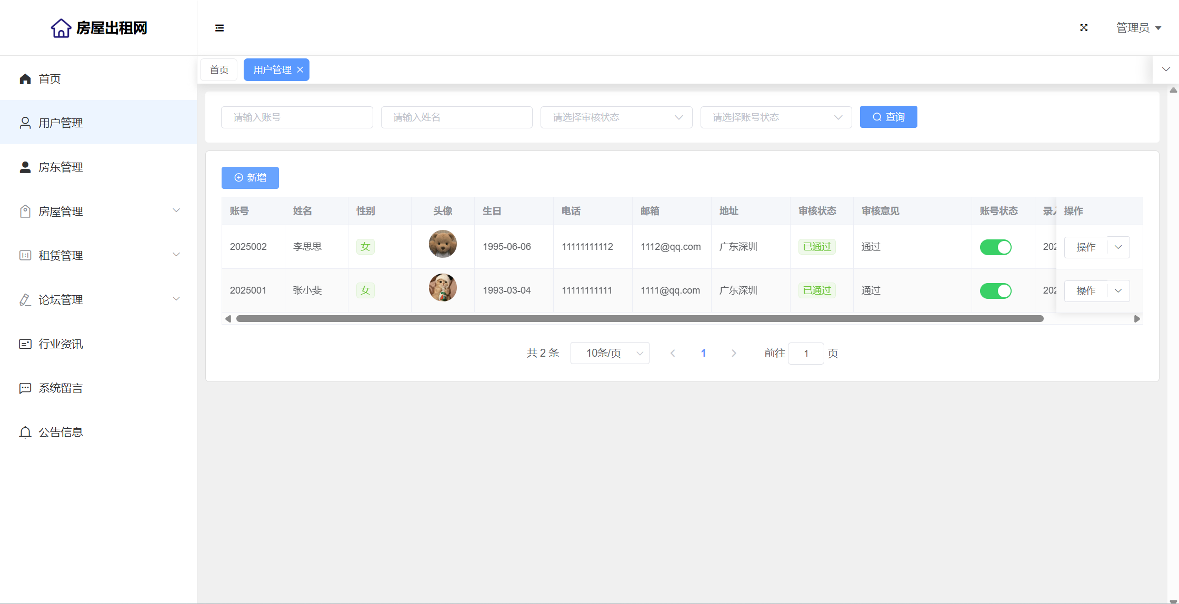This screenshot has height=604, width=1179.
Task: Switch to the 首页 tab
Action: click(x=219, y=70)
